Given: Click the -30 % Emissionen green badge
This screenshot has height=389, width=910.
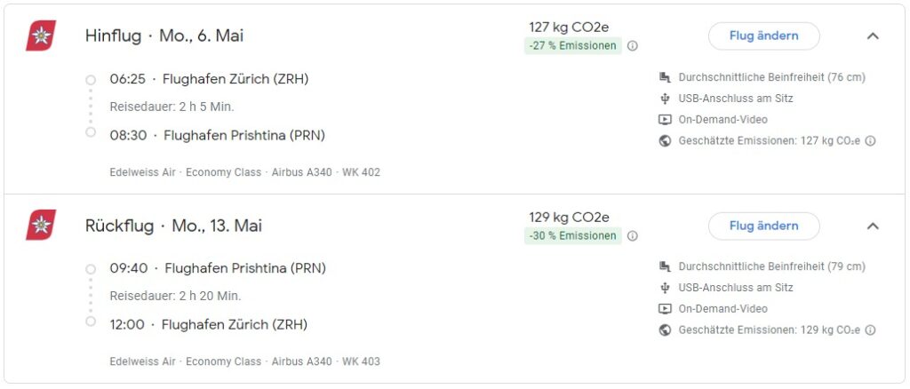Looking at the screenshot, I should [572, 236].
